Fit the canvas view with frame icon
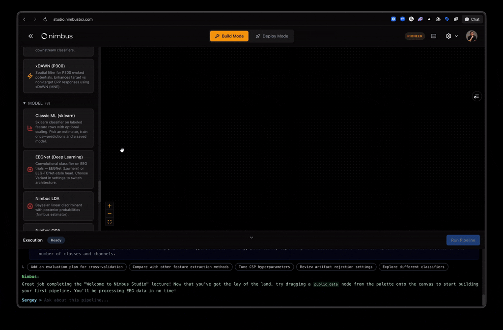Viewport: 503px width, 330px height. tap(110, 222)
